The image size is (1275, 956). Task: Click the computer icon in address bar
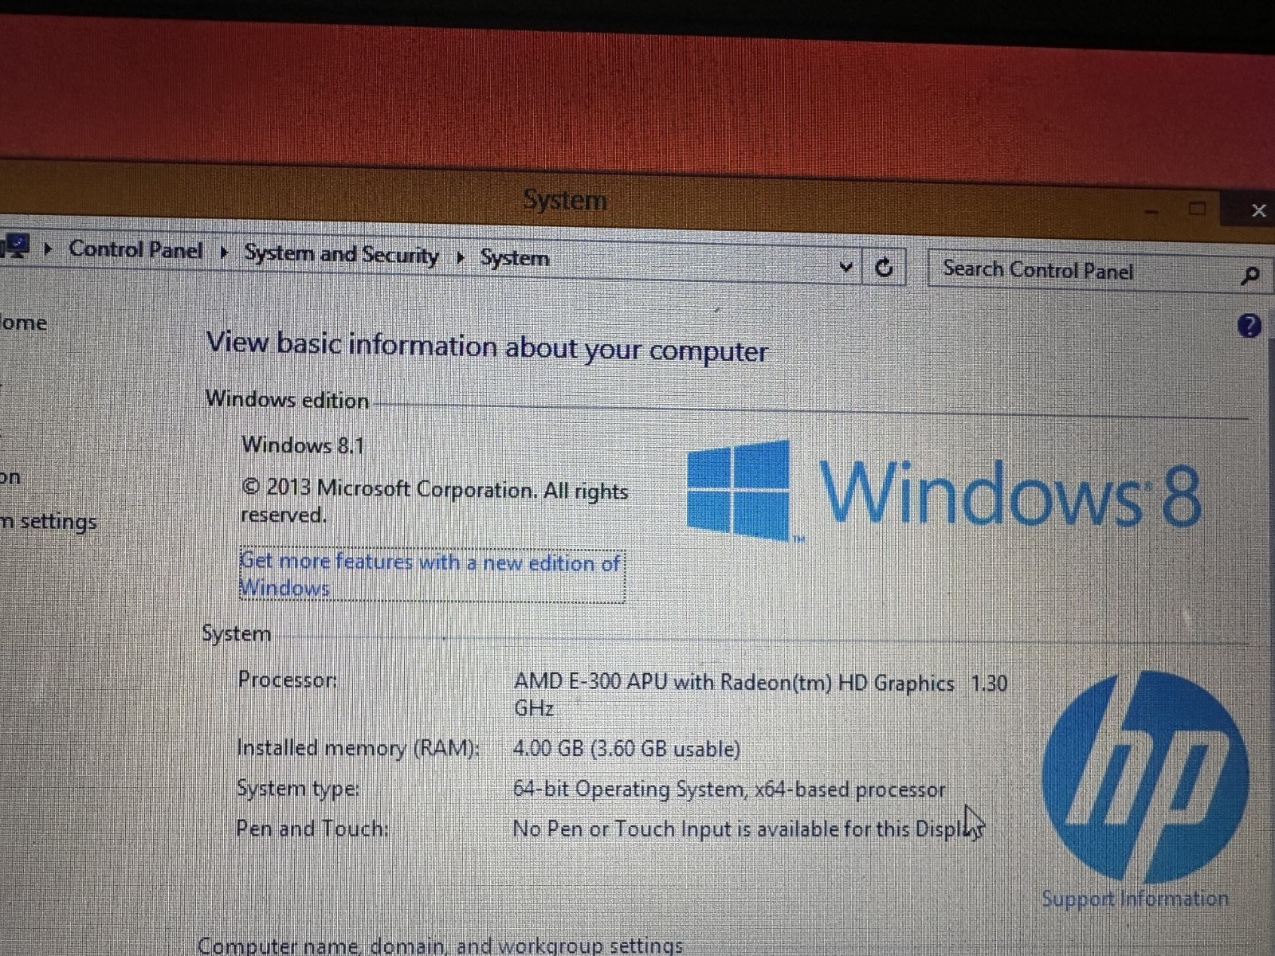(14, 246)
